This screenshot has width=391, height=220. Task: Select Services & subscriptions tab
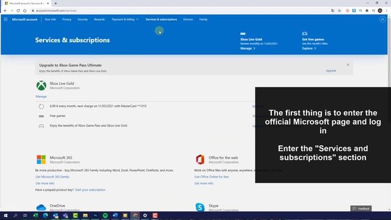click(161, 20)
